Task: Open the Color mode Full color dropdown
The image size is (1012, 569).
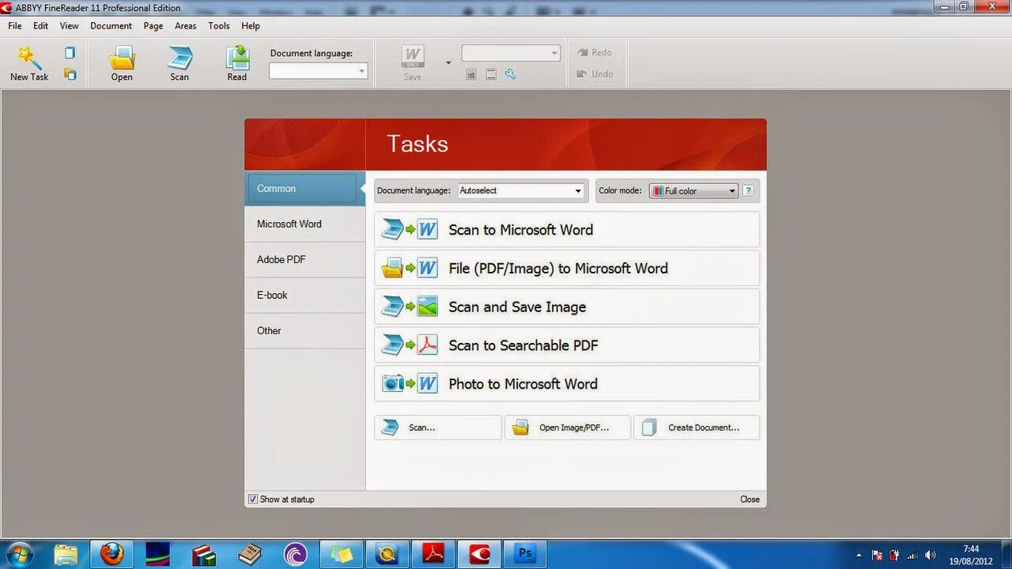Action: click(x=693, y=190)
